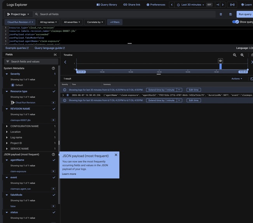
Task: Click bottom Edit time button
Action: (194, 100)
